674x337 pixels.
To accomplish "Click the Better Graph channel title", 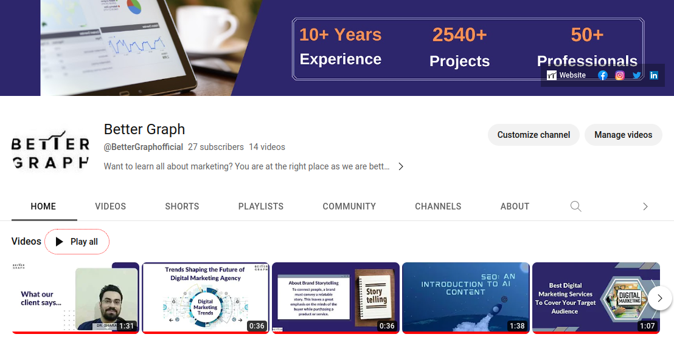I will (144, 129).
